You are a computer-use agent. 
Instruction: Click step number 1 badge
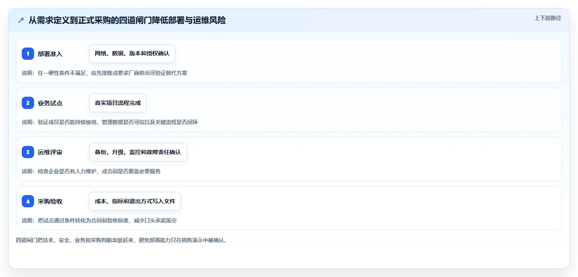28,54
